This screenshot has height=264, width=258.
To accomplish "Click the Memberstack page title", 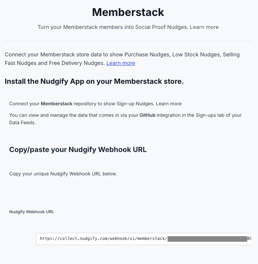I will coord(128,12).
